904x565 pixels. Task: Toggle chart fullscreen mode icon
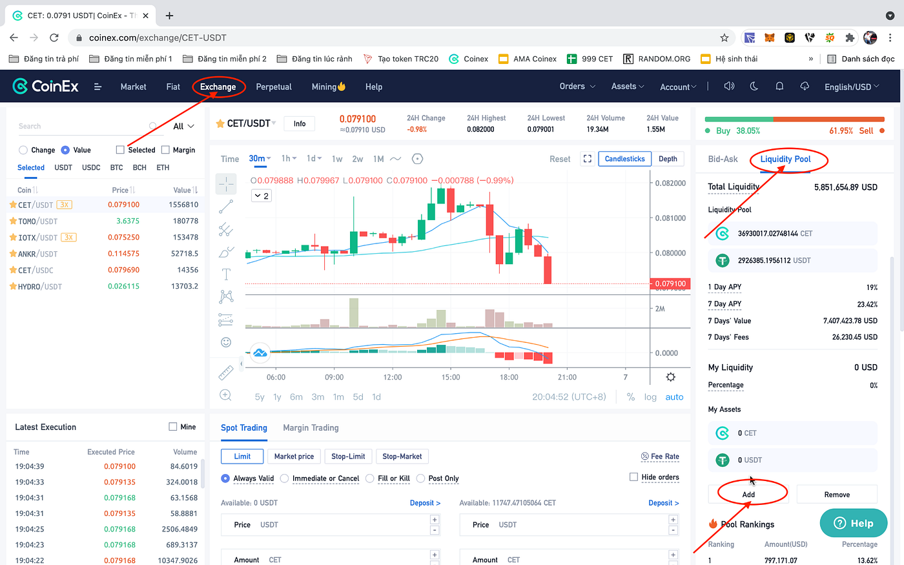(588, 159)
